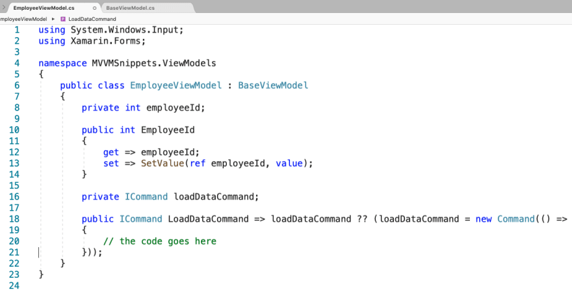Open the EmployeeViewModel breadcrumb class list
572x294 pixels.
coord(23,19)
